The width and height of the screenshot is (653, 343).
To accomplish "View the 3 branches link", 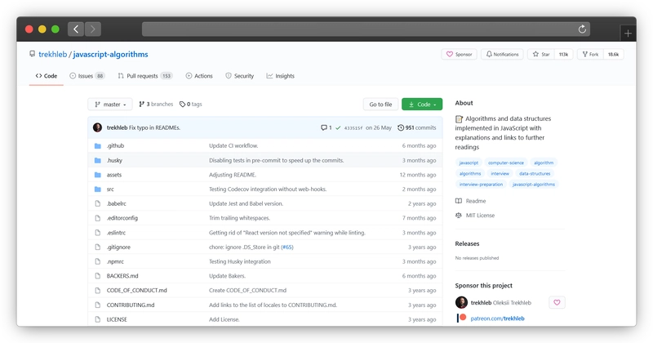I will 156,105.
